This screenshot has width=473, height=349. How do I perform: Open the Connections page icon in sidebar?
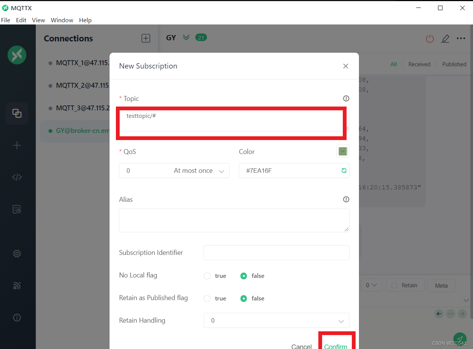click(17, 113)
